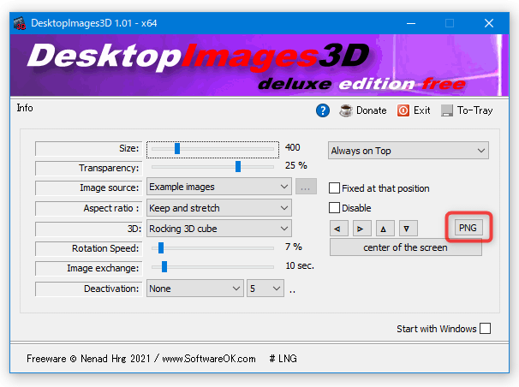
Task: Move cube up with up arrow button
Action: click(x=385, y=229)
